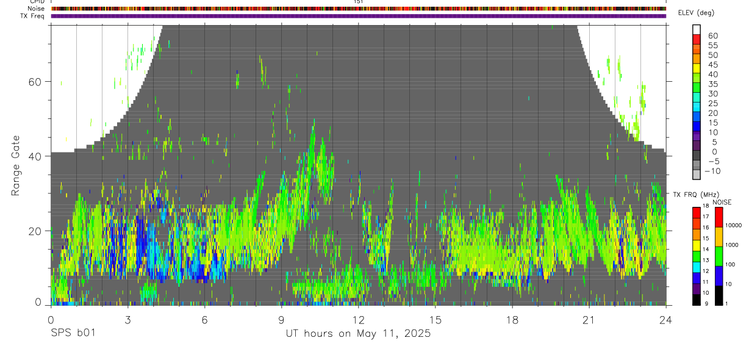
Task: Click the '6' tick label on the UT hours axis
Action: coord(204,319)
